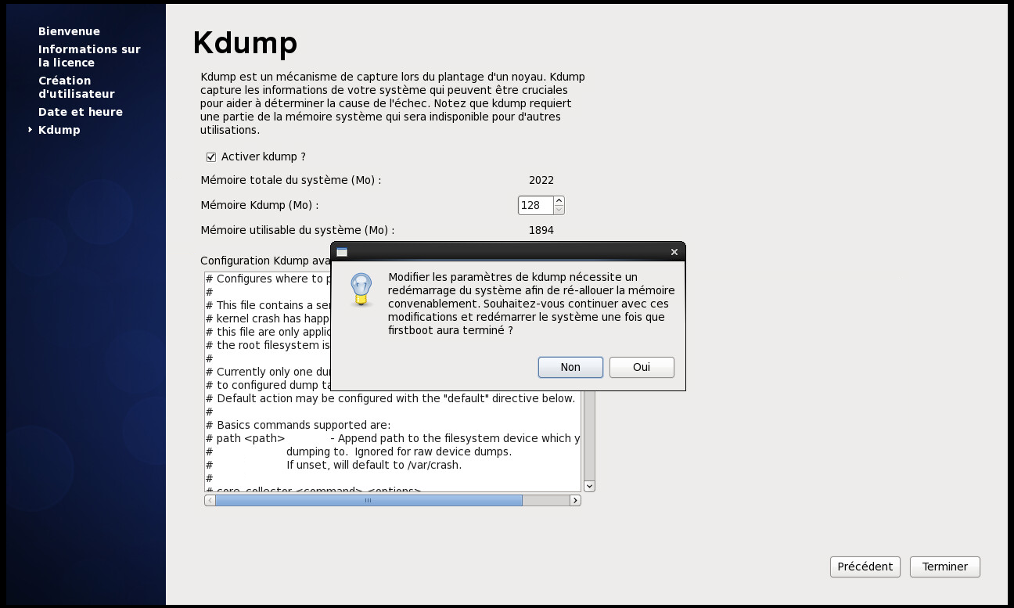This screenshot has height=608, width=1014.
Task: Click the line starting "# path <path>"
Action: [393, 438]
